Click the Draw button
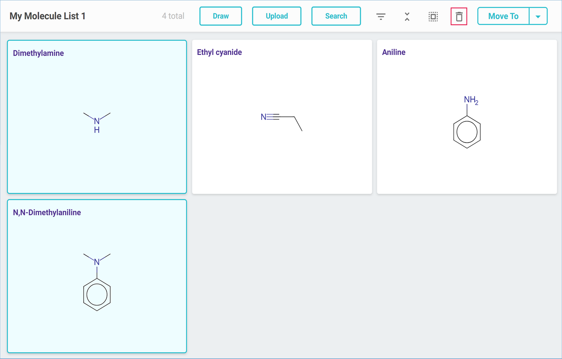 [x=220, y=16]
